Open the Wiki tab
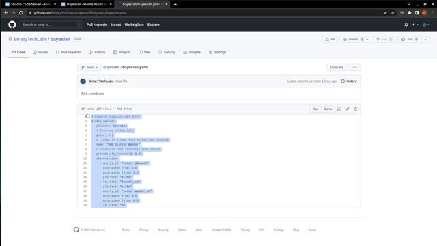Viewport: 437px width, 246px height. (144, 52)
